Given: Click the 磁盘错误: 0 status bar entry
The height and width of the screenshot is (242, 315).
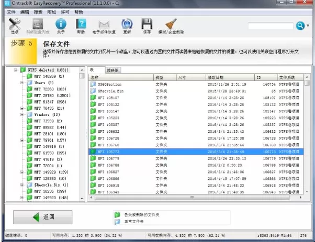Looking at the screenshot, I should [16, 235].
